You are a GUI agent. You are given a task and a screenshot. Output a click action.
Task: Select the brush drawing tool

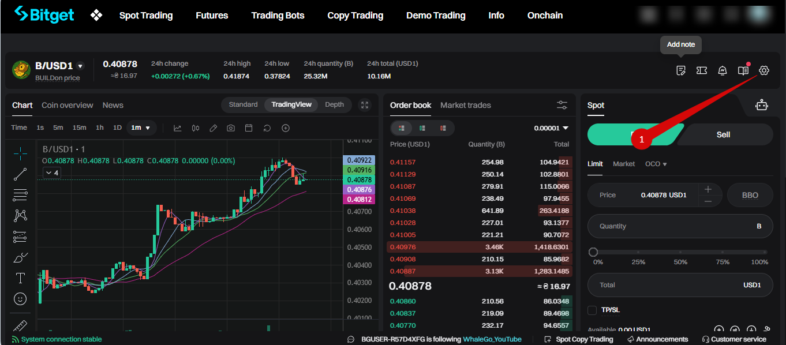20,257
